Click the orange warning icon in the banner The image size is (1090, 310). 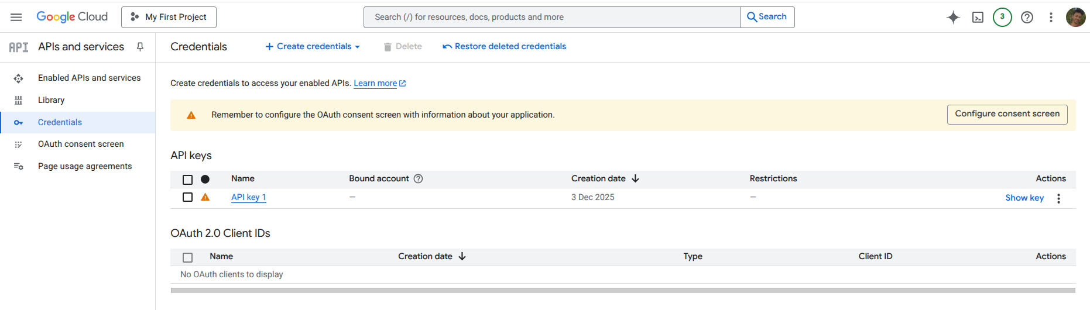pos(191,115)
